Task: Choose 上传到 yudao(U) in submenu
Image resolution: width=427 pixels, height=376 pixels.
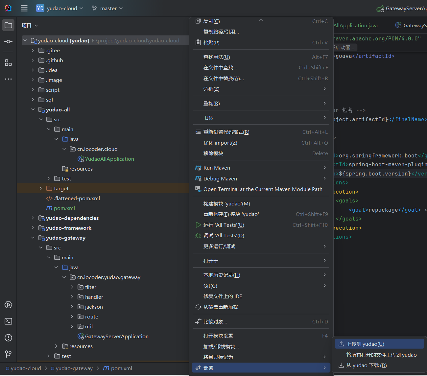Action: coord(379,344)
